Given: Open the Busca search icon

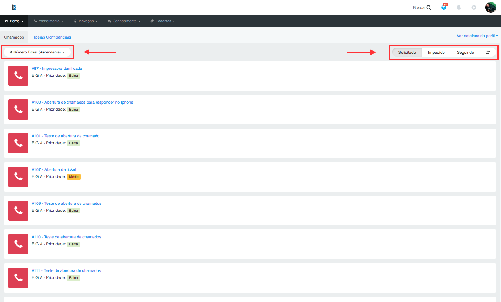Looking at the screenshot, I should pos(429,7).
